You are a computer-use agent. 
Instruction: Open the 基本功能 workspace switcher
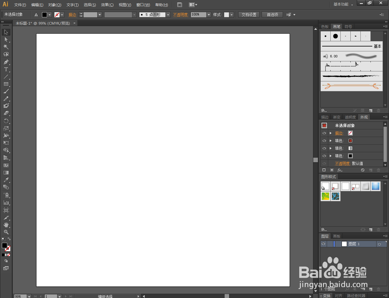[343, 4]
